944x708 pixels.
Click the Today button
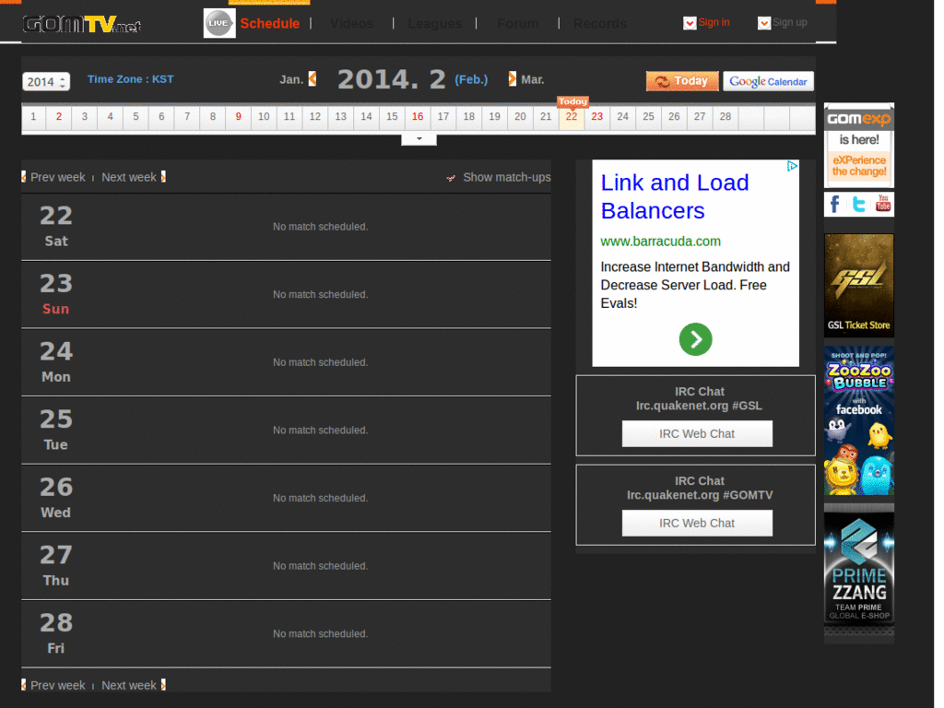(x=682, y=81)
